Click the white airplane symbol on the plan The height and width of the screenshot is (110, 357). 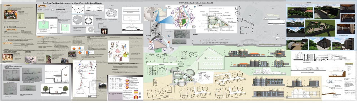277,37
